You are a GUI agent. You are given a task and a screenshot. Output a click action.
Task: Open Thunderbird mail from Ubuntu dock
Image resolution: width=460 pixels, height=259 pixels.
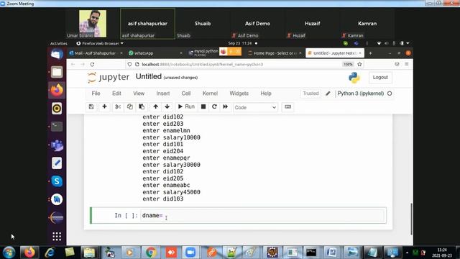(57, 54)
